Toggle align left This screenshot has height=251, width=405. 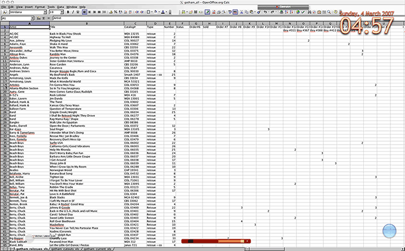tap(84, 12)
